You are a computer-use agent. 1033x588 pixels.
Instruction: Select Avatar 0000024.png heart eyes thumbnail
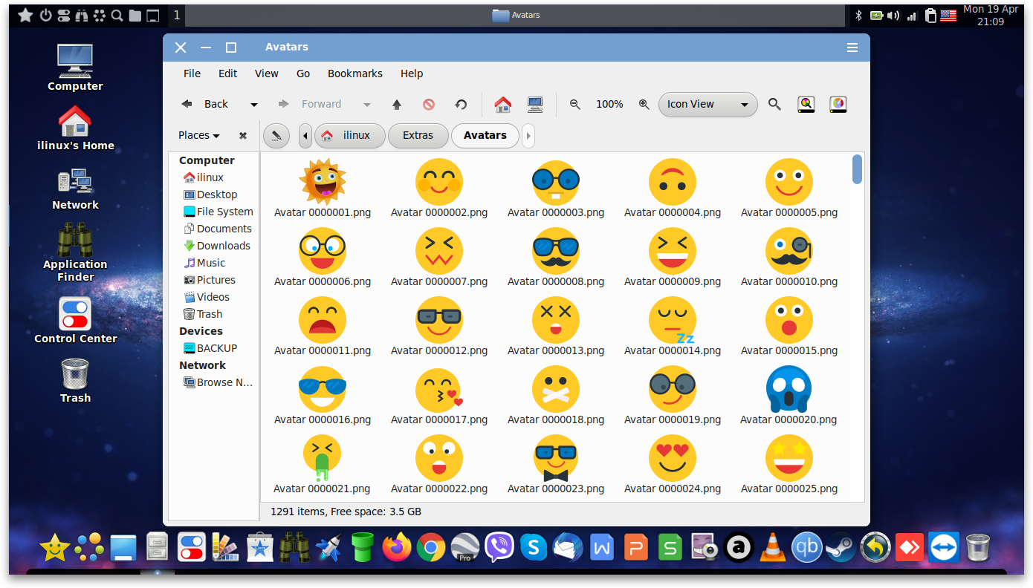click(673, 458)
